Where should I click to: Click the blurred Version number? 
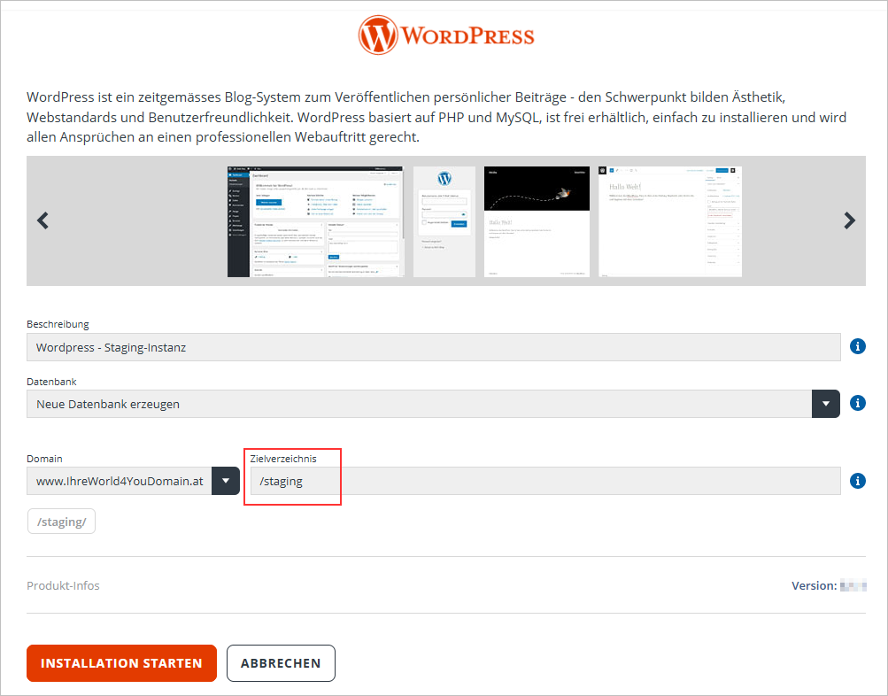pos(853,585)
